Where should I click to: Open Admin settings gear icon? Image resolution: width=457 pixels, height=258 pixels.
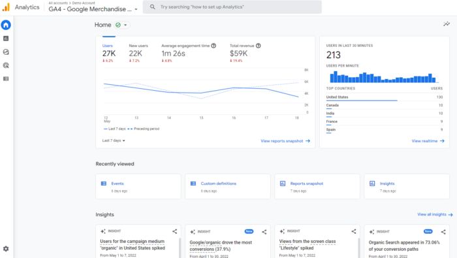pos(6,249)
